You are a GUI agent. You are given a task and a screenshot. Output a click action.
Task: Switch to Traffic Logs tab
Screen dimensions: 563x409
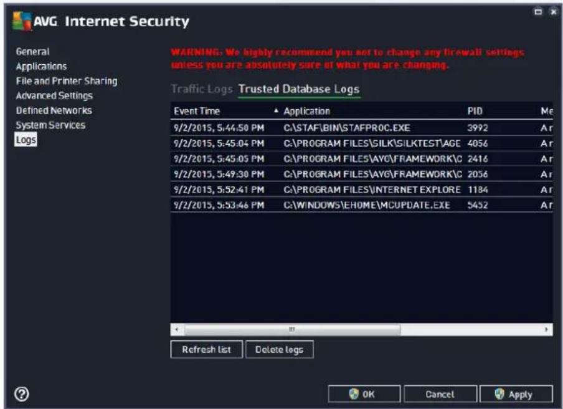coord(202,89)
